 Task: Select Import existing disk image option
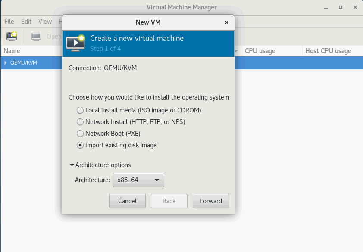coord(80,145)
